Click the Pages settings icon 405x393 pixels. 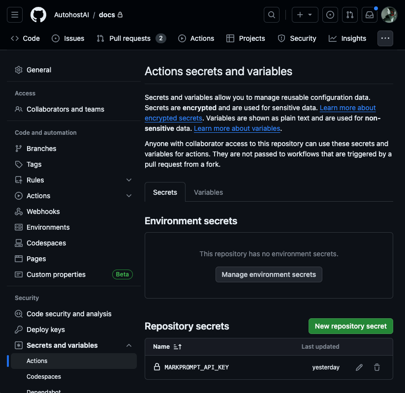19,258
